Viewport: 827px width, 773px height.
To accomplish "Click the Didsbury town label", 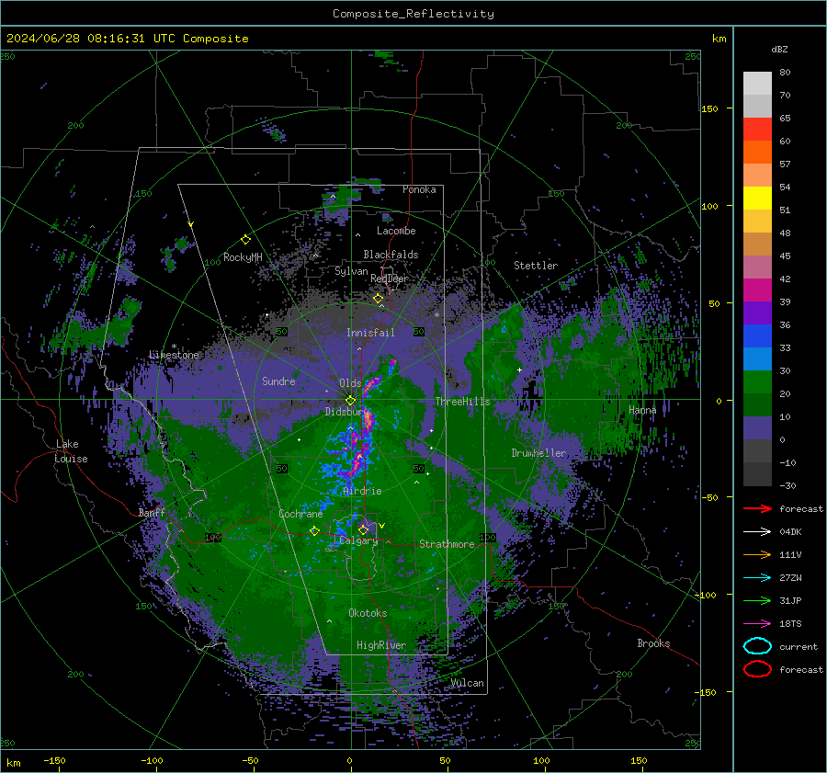I will tap(345, 412).
